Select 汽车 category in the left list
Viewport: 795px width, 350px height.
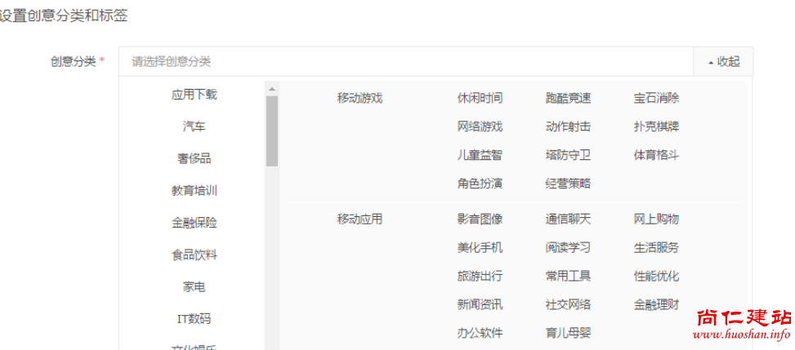tap(194, 126)
